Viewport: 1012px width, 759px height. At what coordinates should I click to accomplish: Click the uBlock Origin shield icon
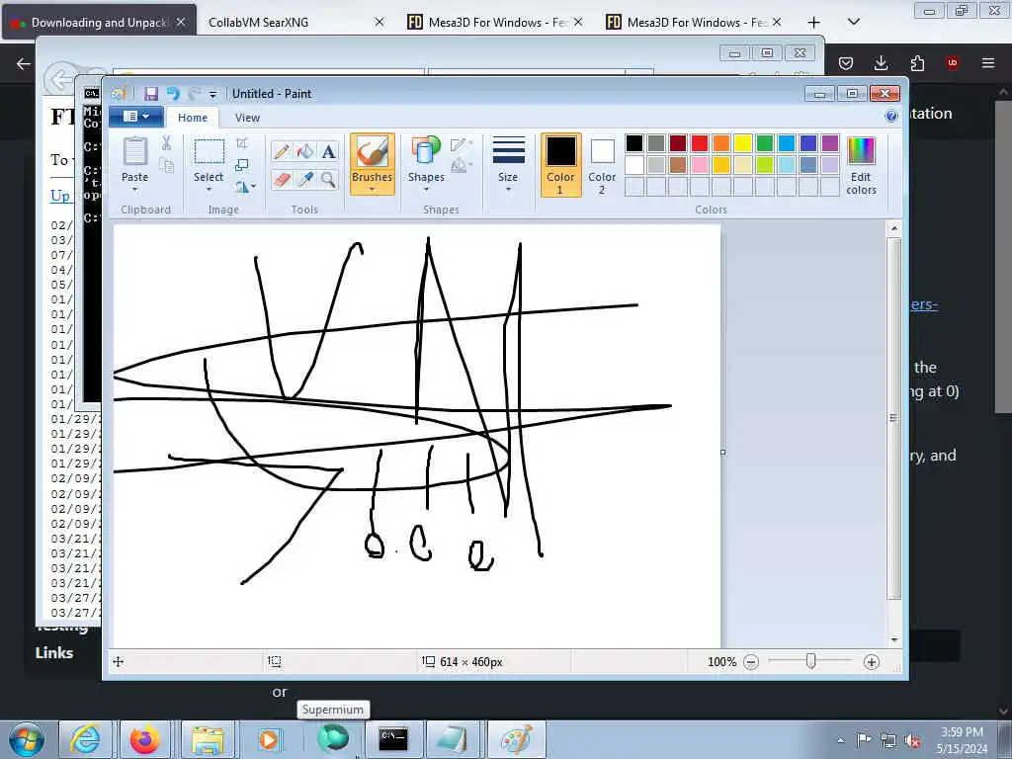point(952,62)
